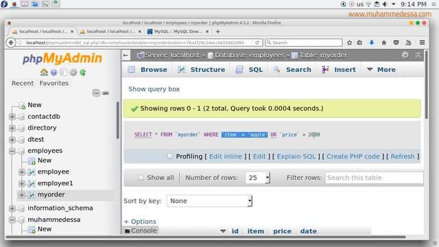The width and height of the screenshot is (439, 247).
Task: Open Number of rows dropdown
Action: [257, 178]
